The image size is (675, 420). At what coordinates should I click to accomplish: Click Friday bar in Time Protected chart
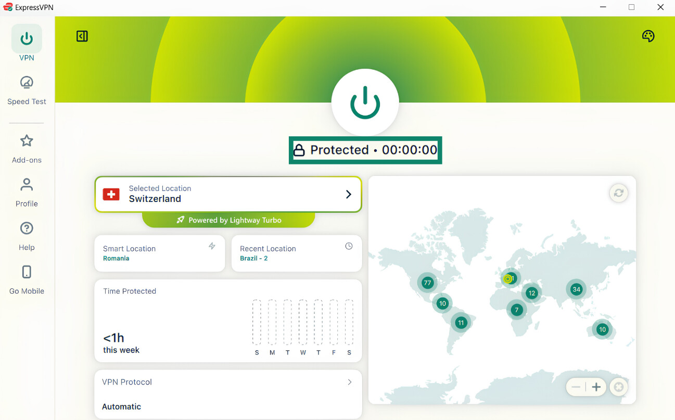(334, 322)
